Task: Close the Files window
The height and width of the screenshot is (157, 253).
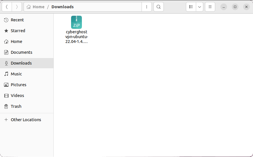Action: point(246,7)
